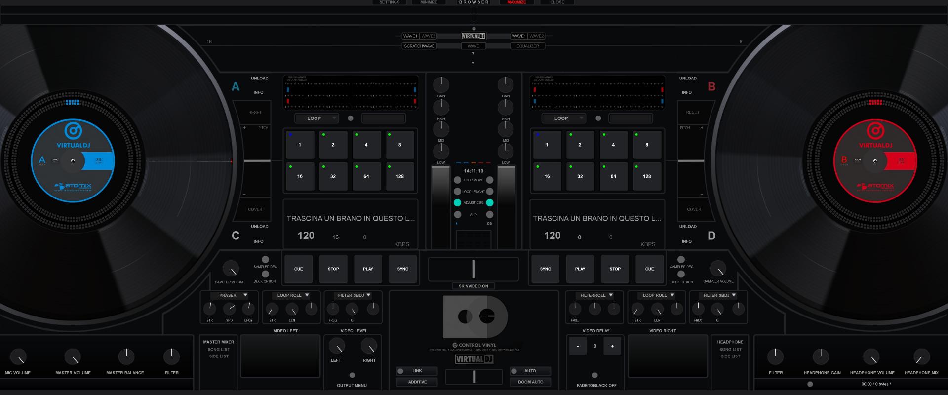Image resolution: width=948 pixels, height=395 pixels.
Task: Turn the MIC VOLUME knob
Action: [18, 356]
